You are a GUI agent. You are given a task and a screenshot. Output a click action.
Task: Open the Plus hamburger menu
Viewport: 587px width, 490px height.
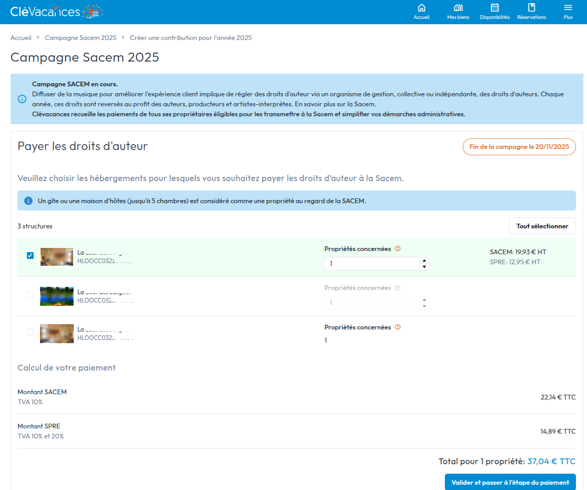coord(568,12)
